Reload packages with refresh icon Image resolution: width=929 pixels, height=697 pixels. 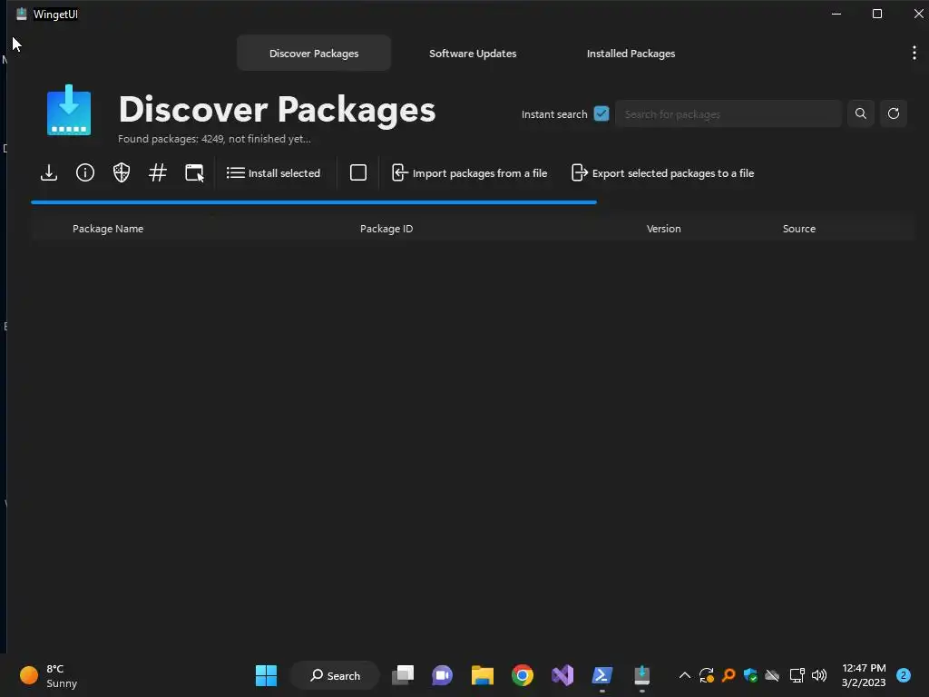tap(894, 113)
